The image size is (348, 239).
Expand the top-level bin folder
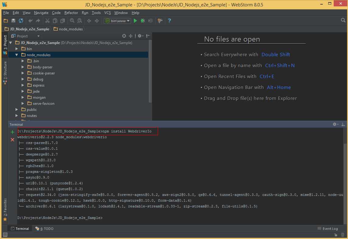[x=17, y=49]
